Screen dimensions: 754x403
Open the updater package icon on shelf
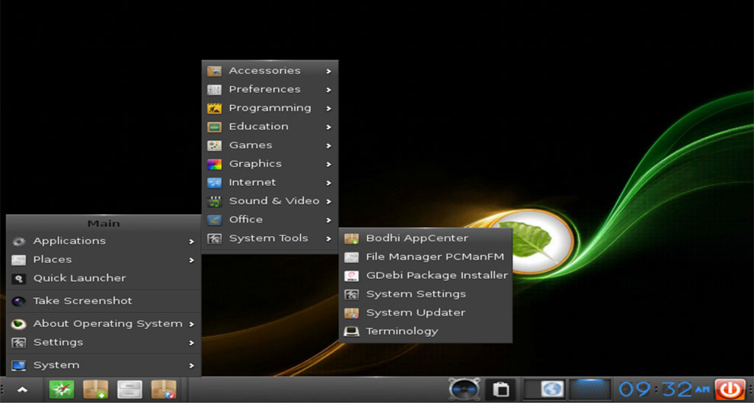[x=164, y=389]
